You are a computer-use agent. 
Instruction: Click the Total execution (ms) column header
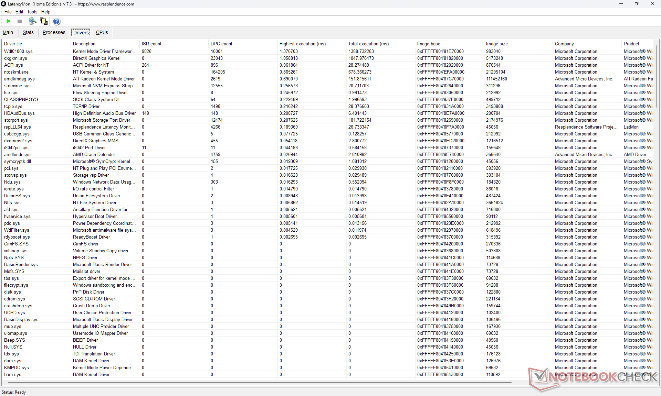point(368,44)
